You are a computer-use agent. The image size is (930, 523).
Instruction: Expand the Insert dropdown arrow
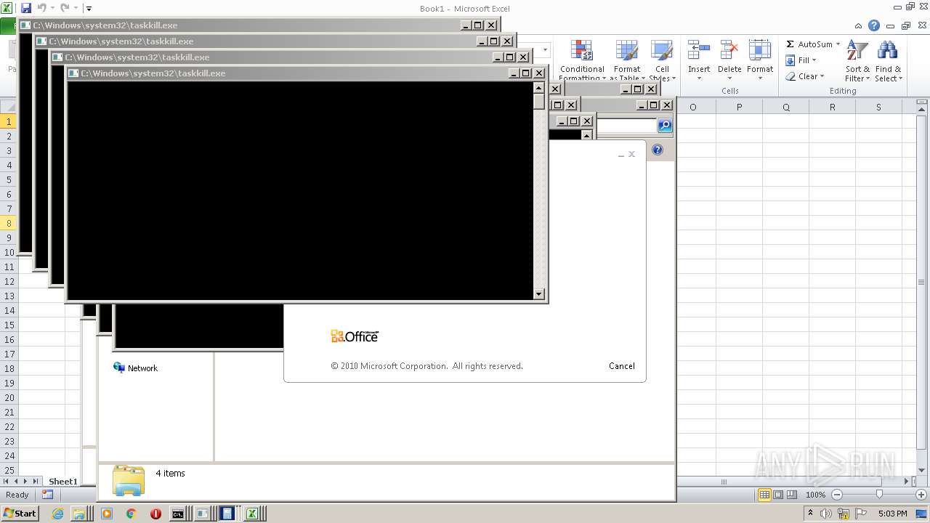click(x=699, y=78)
